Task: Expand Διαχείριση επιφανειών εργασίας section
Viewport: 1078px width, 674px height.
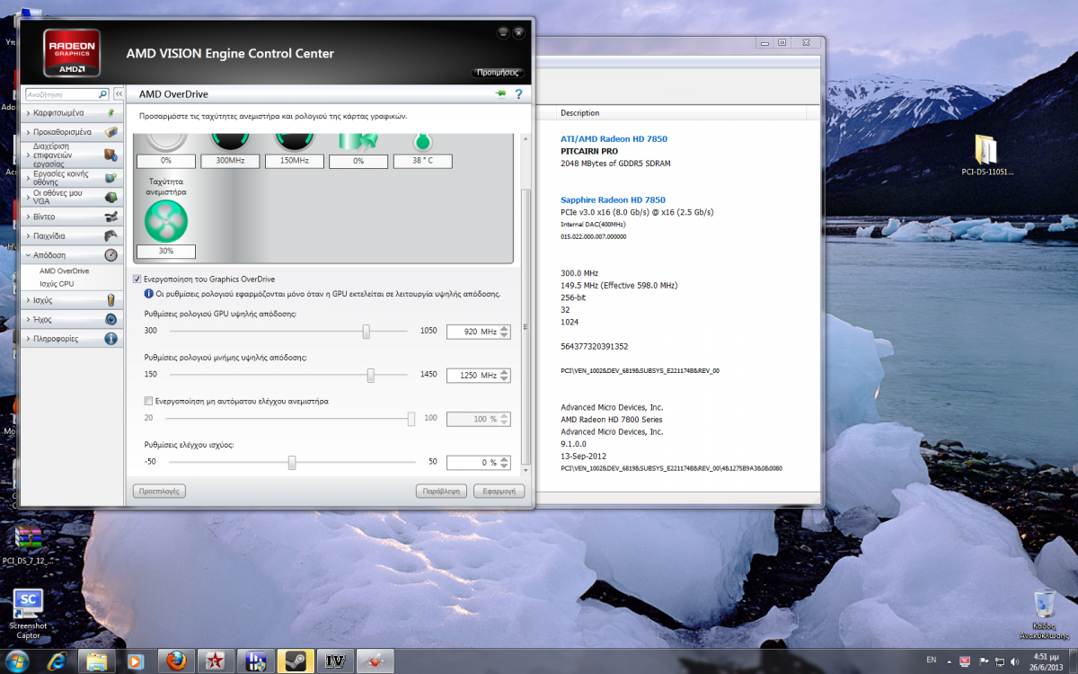Action: pyautogui.click(x=71, y=155)
